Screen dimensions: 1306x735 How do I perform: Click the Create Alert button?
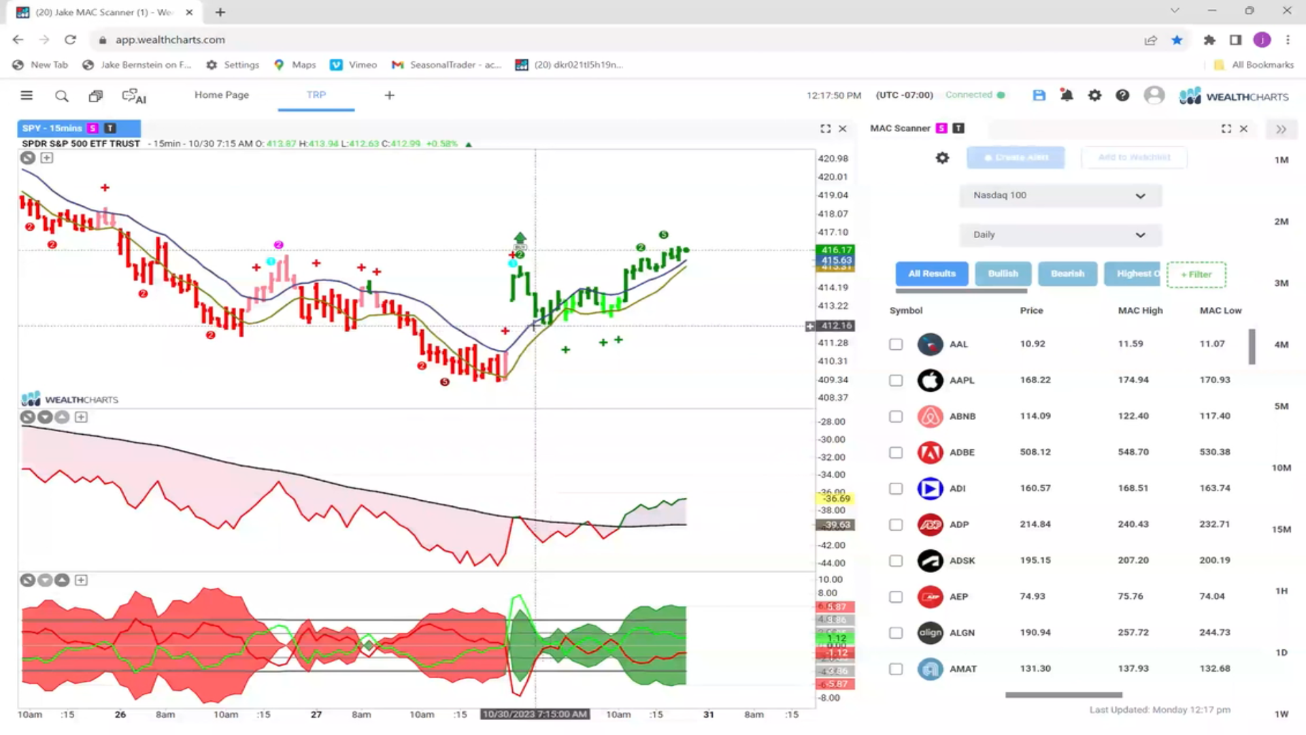tap(1016, 158)
